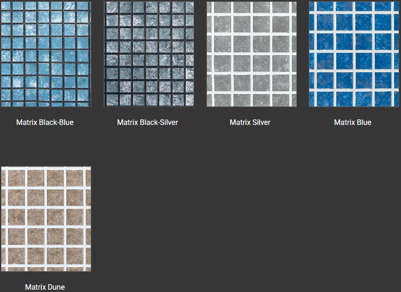Click the 'Matrix Dune' label

pyautogui.click(x=45, y=287)
